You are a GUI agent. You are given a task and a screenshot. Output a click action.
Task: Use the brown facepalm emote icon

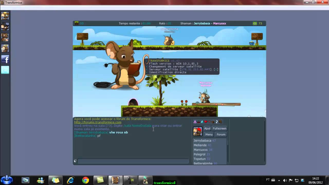point(220,122)
